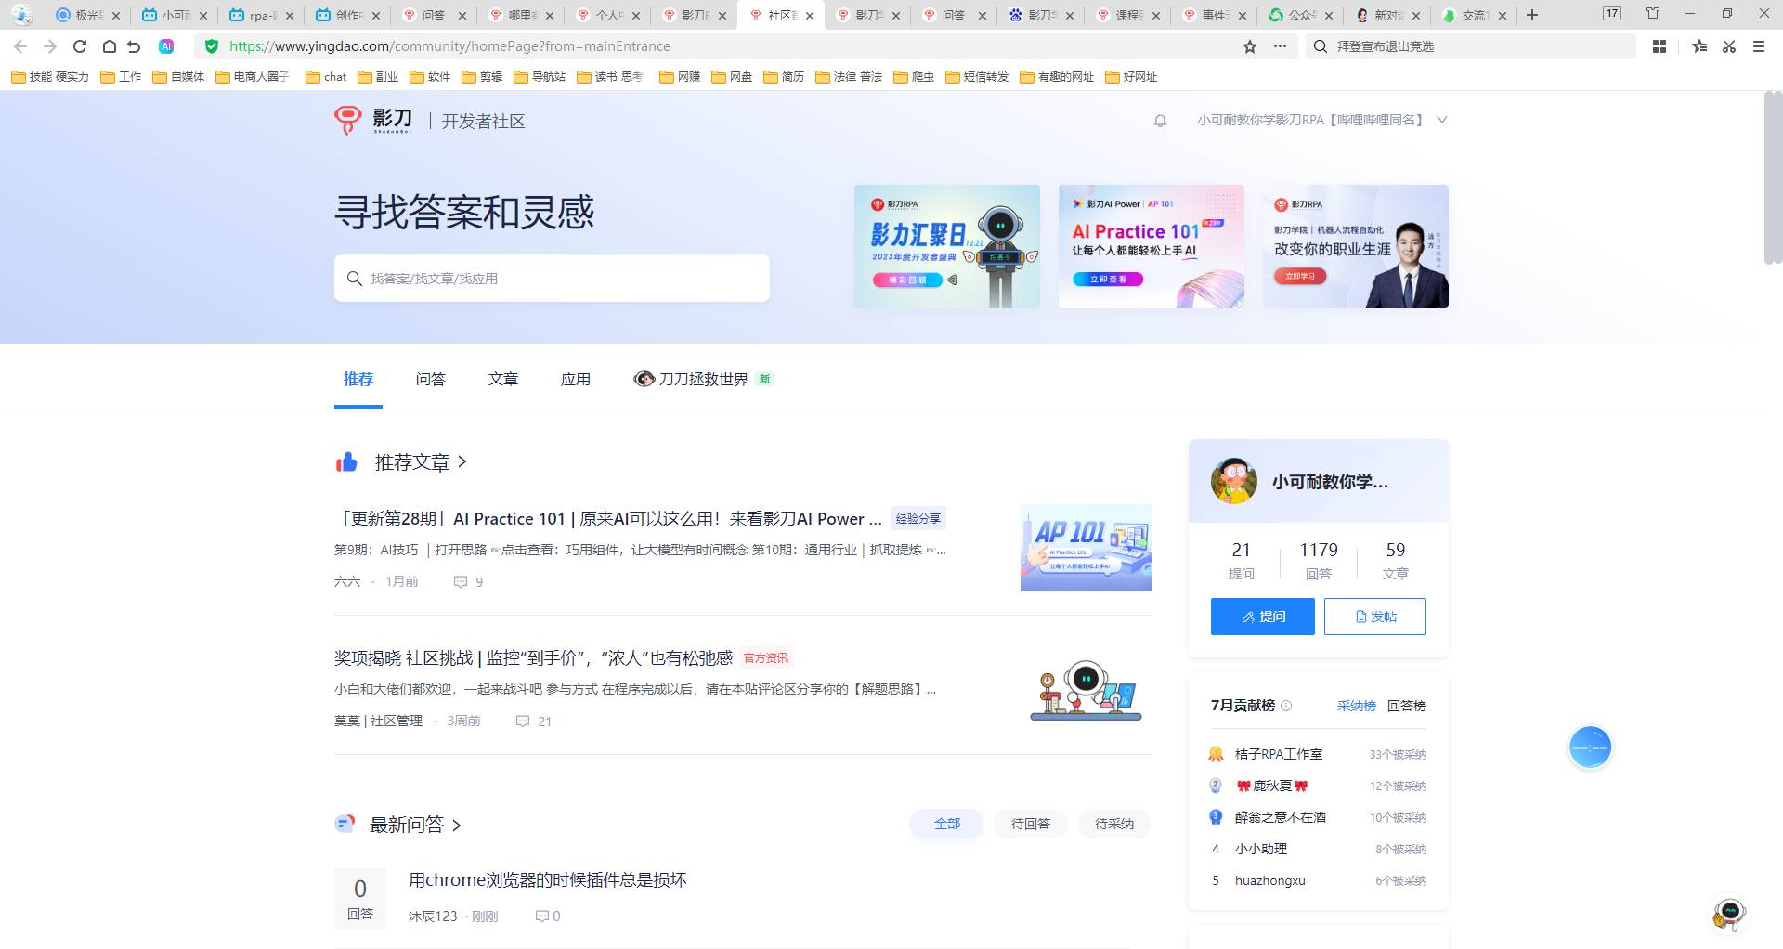The height and width of the screenshot is (949, 1783).
Task: Switch to the 问答 tab
Action: click(x=431, y=379)
